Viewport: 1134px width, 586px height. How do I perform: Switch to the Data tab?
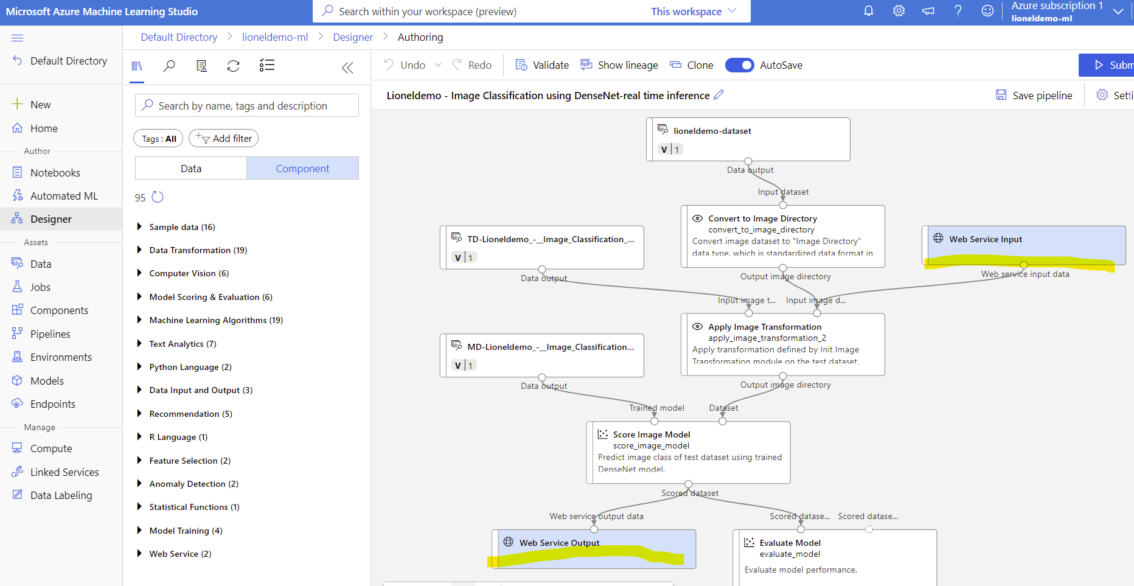(x=191, y=168)
